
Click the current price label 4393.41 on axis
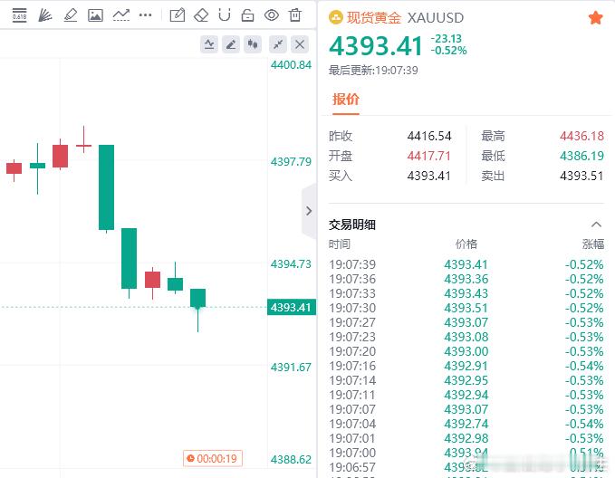pos(291,307)
